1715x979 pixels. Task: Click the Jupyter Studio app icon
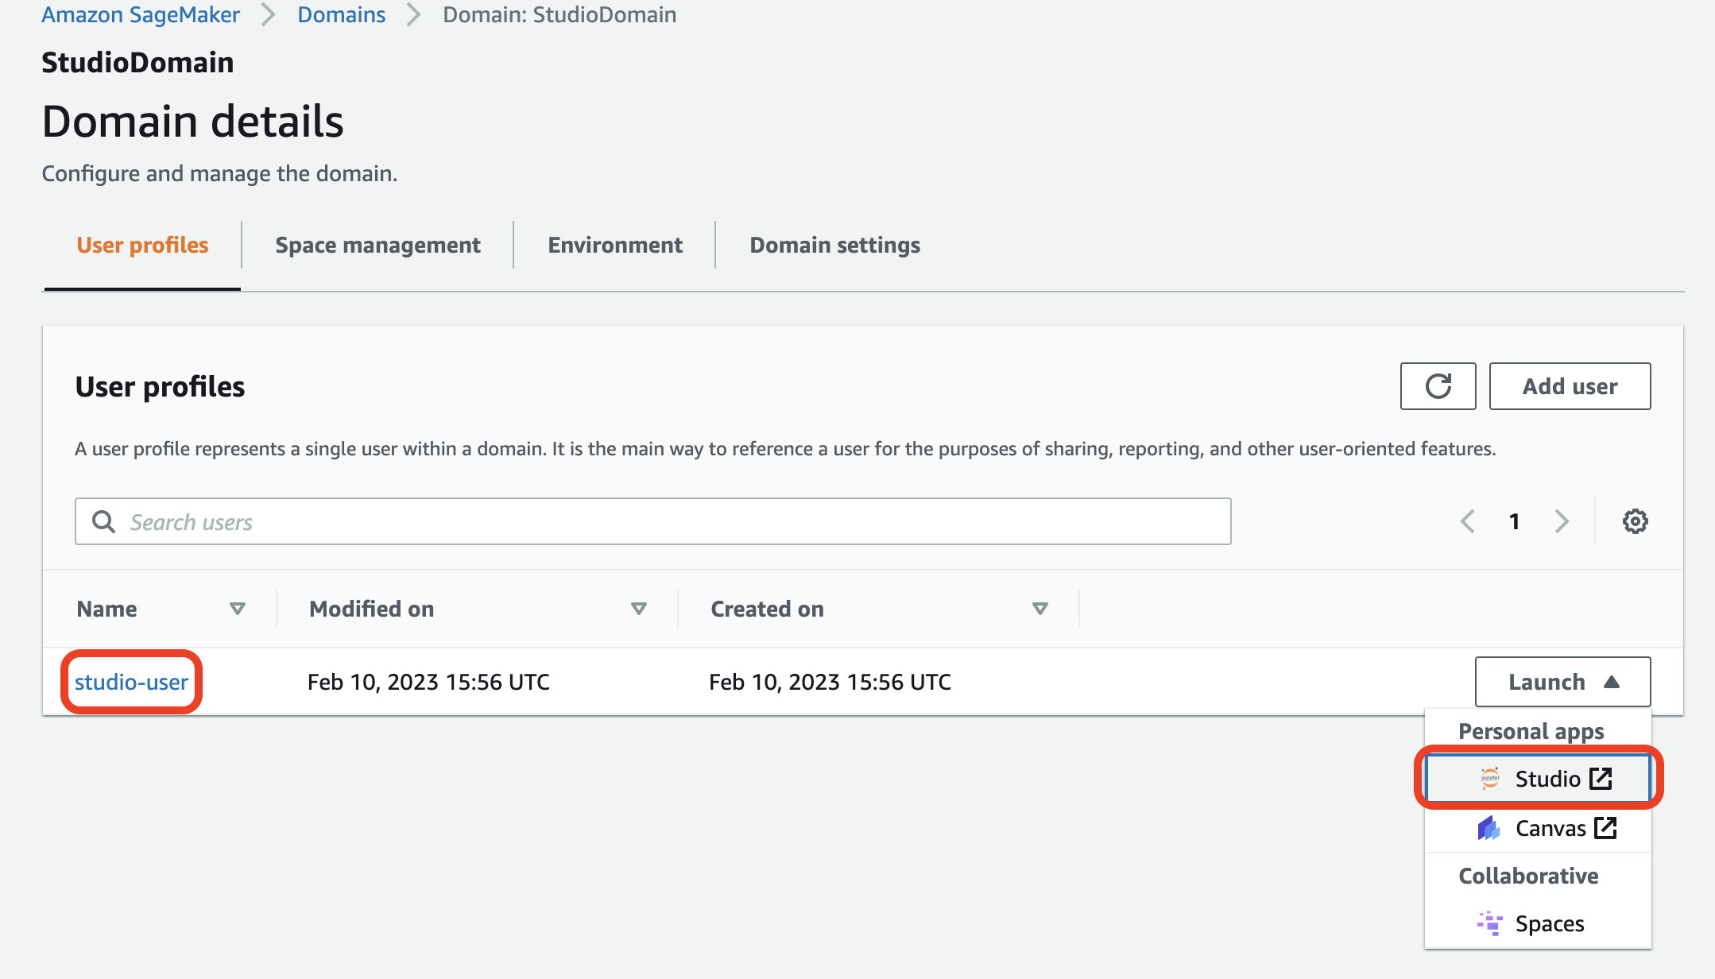click(x=1489, y=779)
